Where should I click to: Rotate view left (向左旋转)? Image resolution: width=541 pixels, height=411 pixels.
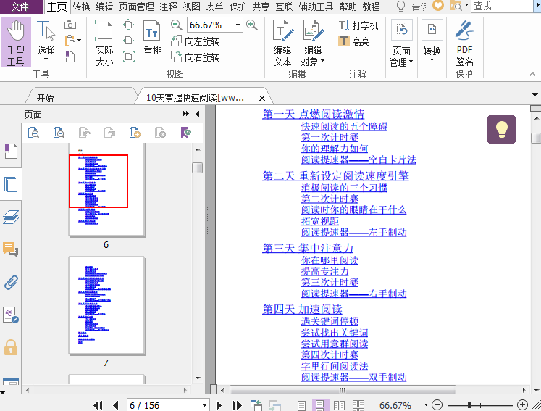pyautogui.click(x=195, y=41)
